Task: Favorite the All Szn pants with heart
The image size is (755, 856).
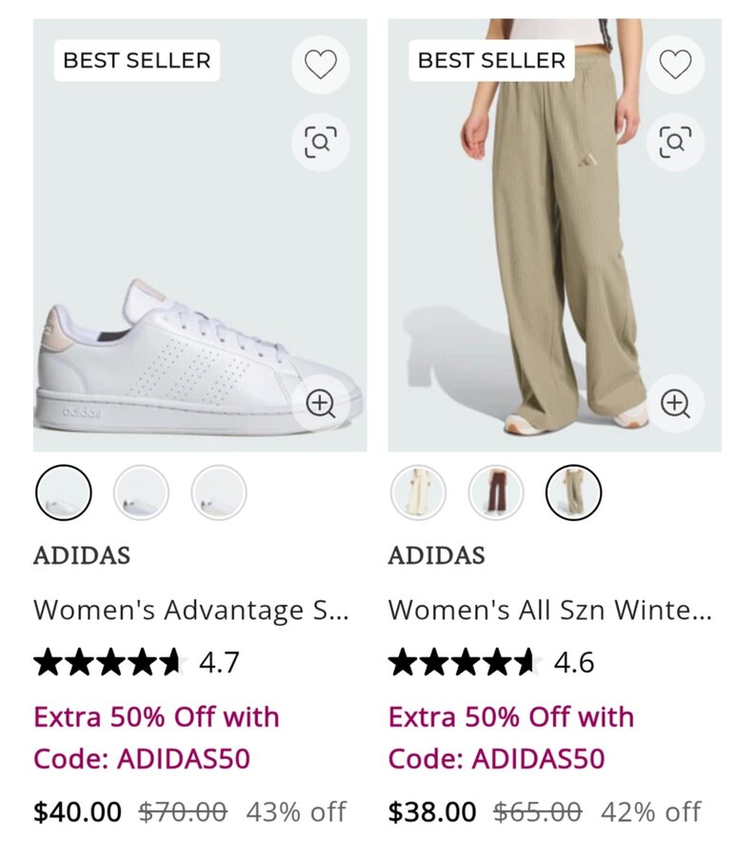Action: [675, 65]
